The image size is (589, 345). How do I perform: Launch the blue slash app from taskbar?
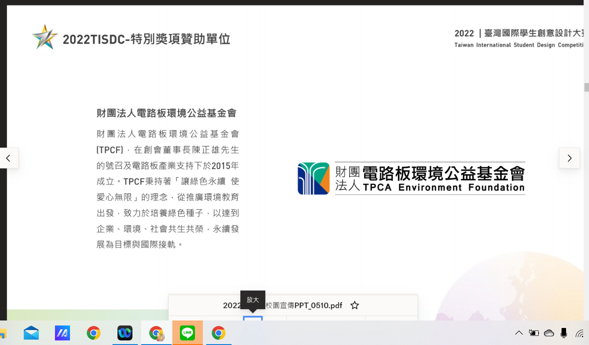[x=62, y=333]
